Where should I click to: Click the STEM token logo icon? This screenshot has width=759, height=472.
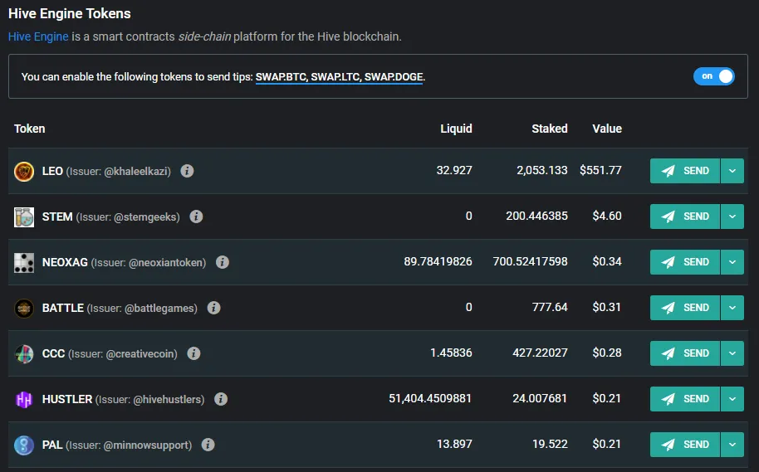pos(24,217)
